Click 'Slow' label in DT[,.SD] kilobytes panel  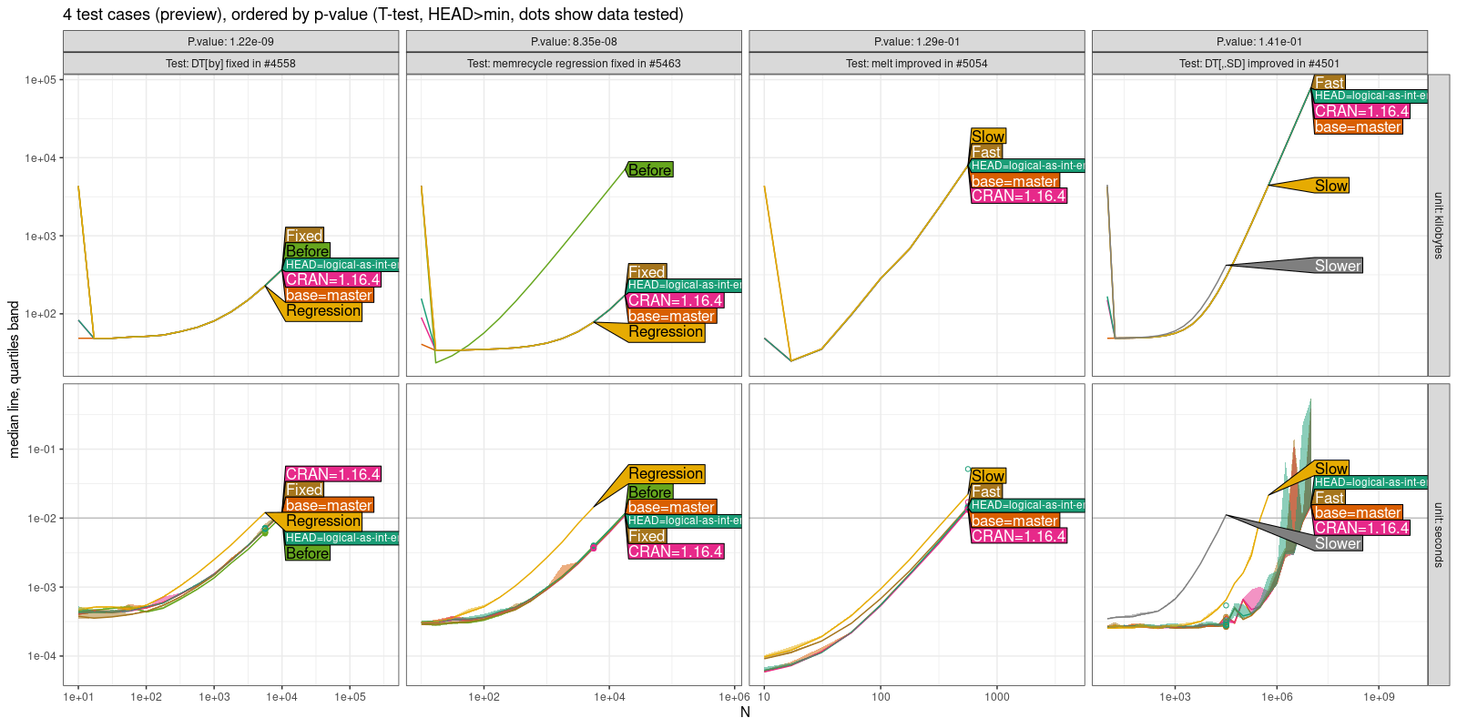pos(1331,186)
